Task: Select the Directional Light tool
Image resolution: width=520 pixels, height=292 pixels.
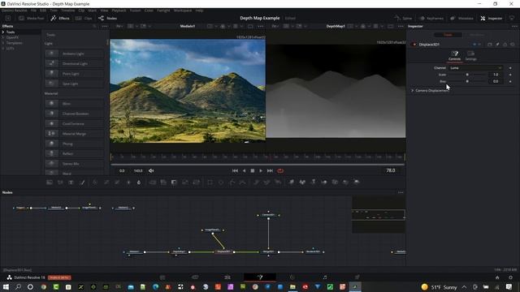Action: [x=74, y=63]
